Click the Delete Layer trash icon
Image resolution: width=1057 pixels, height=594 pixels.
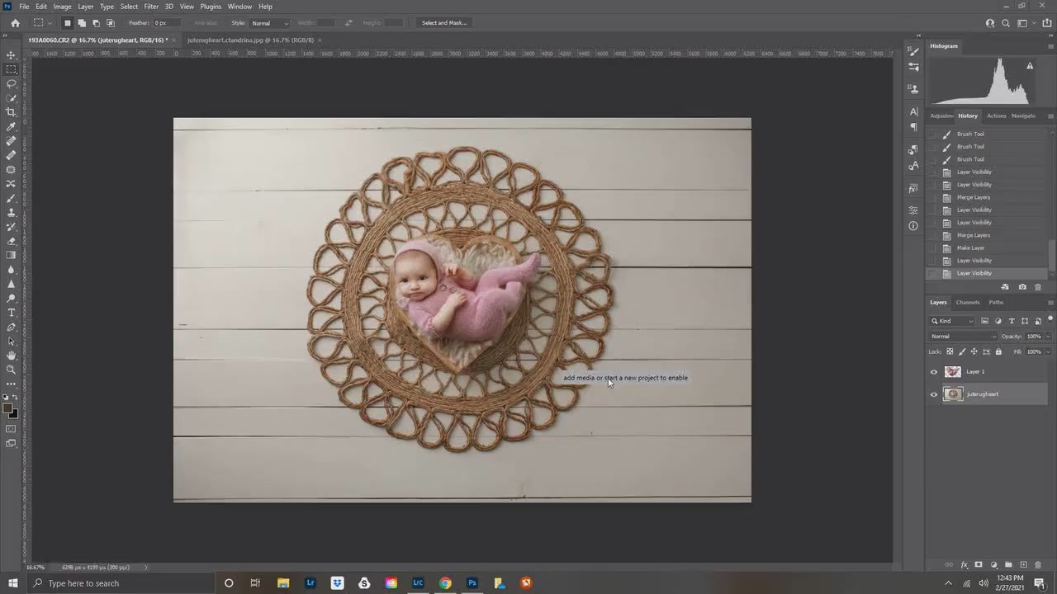point(1038,565)
